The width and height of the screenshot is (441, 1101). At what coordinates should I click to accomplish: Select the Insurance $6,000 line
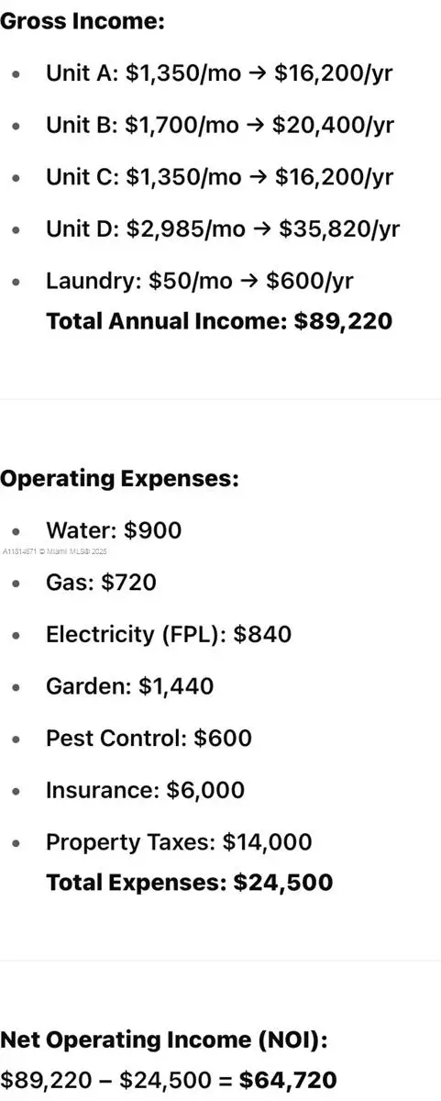[145, 790]
